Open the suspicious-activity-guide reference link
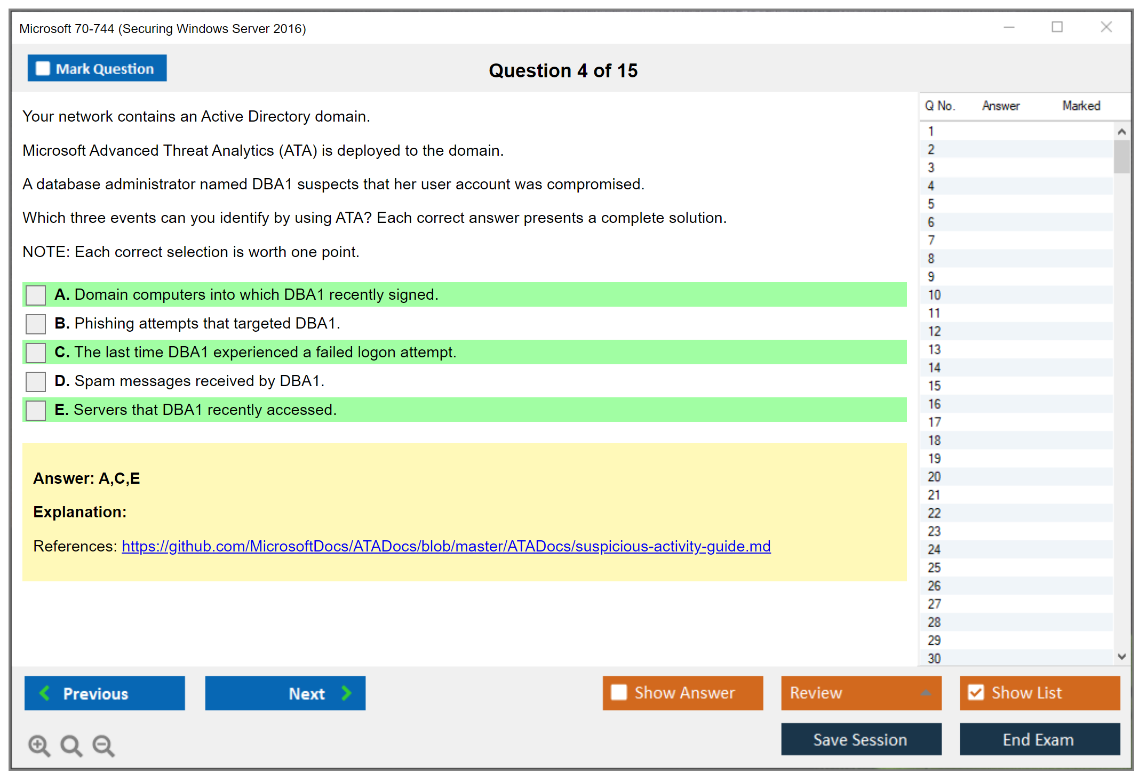The image size is (1147, 784). pos(446,546)
